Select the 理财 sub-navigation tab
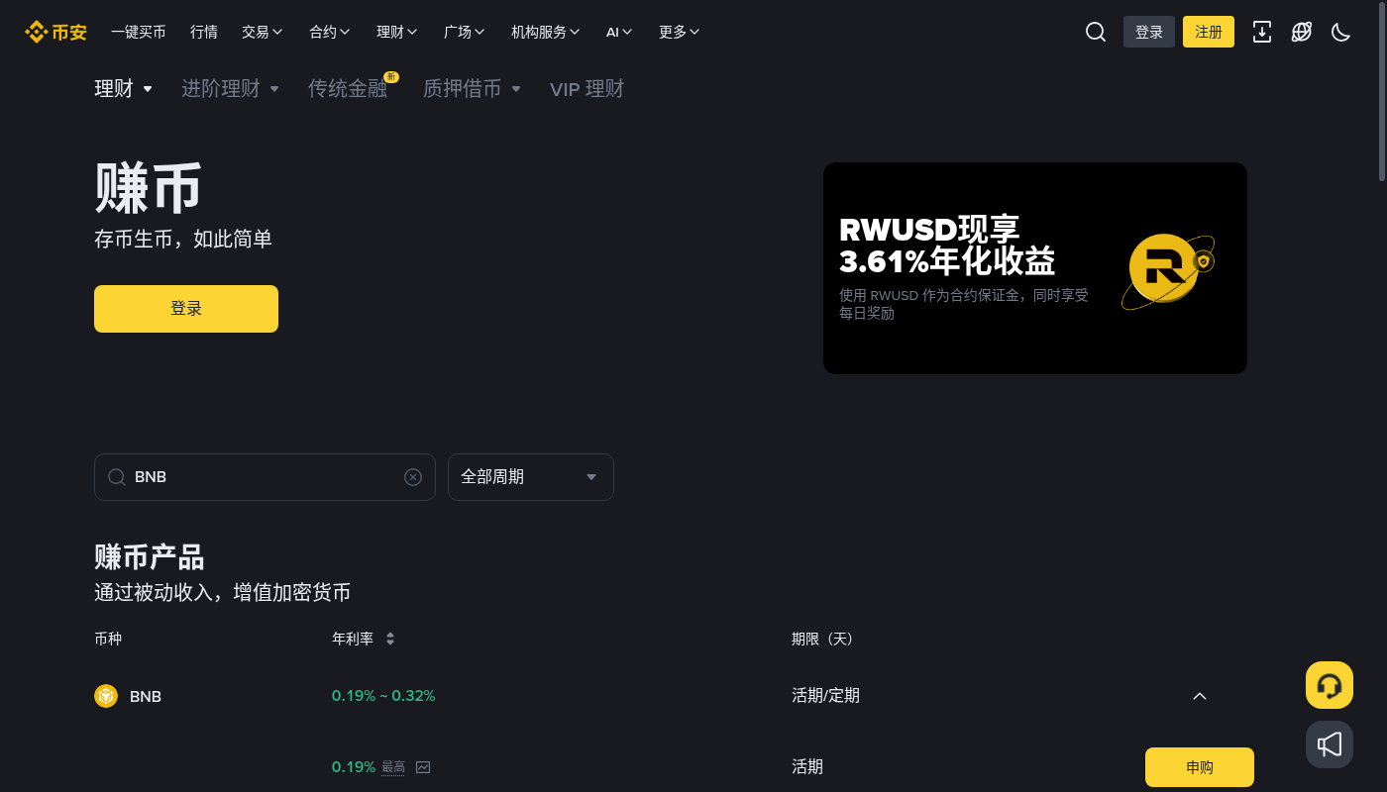This screenshot has width=1387, height=792. pyautogui.click(x=124, y=89)
